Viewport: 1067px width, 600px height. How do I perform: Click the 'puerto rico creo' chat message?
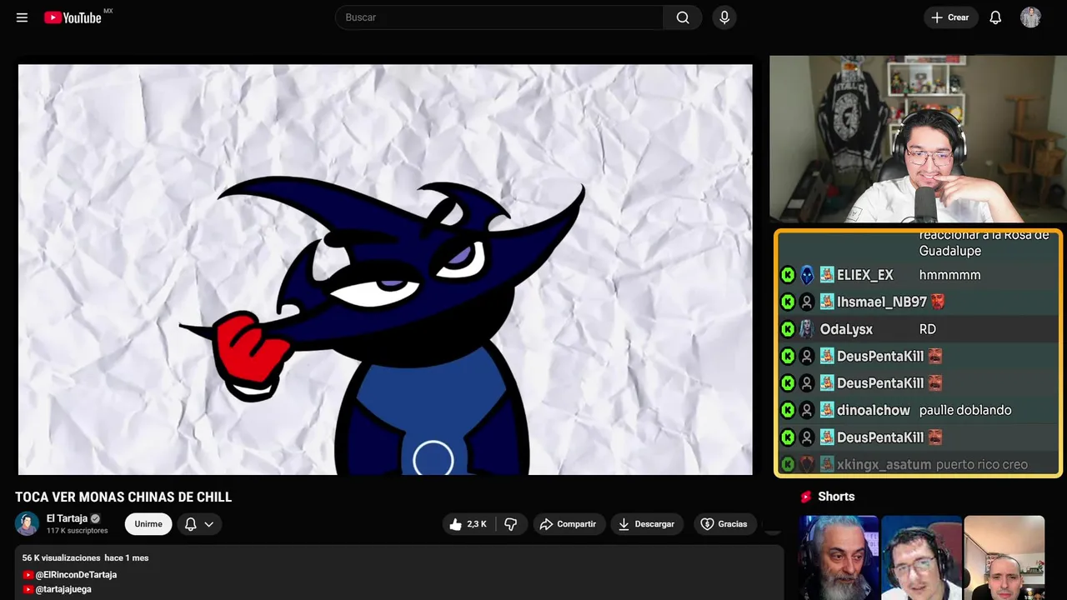pos(982,464)
